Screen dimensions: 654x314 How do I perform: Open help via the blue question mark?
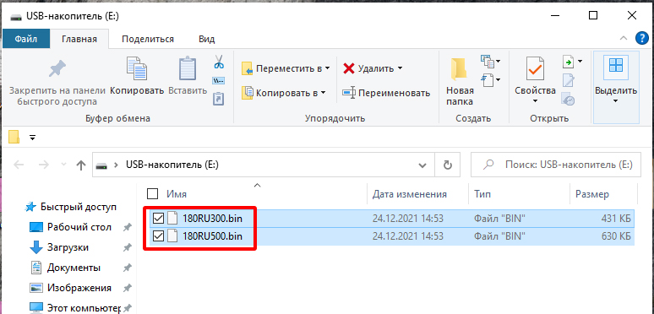click(641, 39)
